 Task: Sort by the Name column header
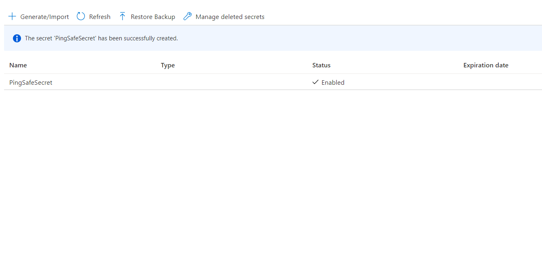18,65
